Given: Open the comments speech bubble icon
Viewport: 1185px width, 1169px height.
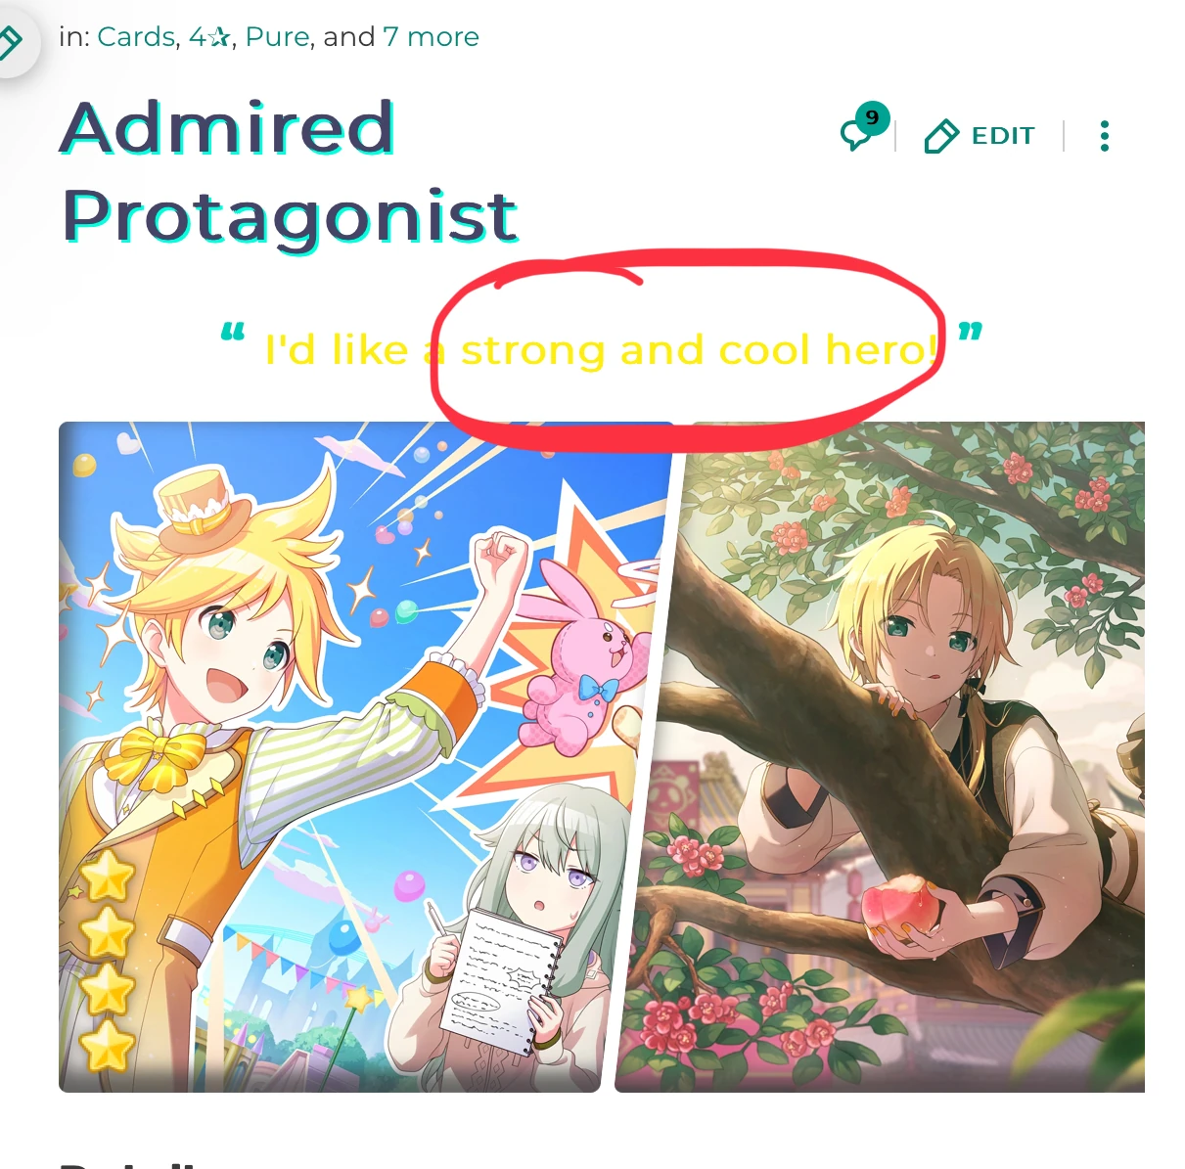Looking at the screenshot, I should [855, 136].
